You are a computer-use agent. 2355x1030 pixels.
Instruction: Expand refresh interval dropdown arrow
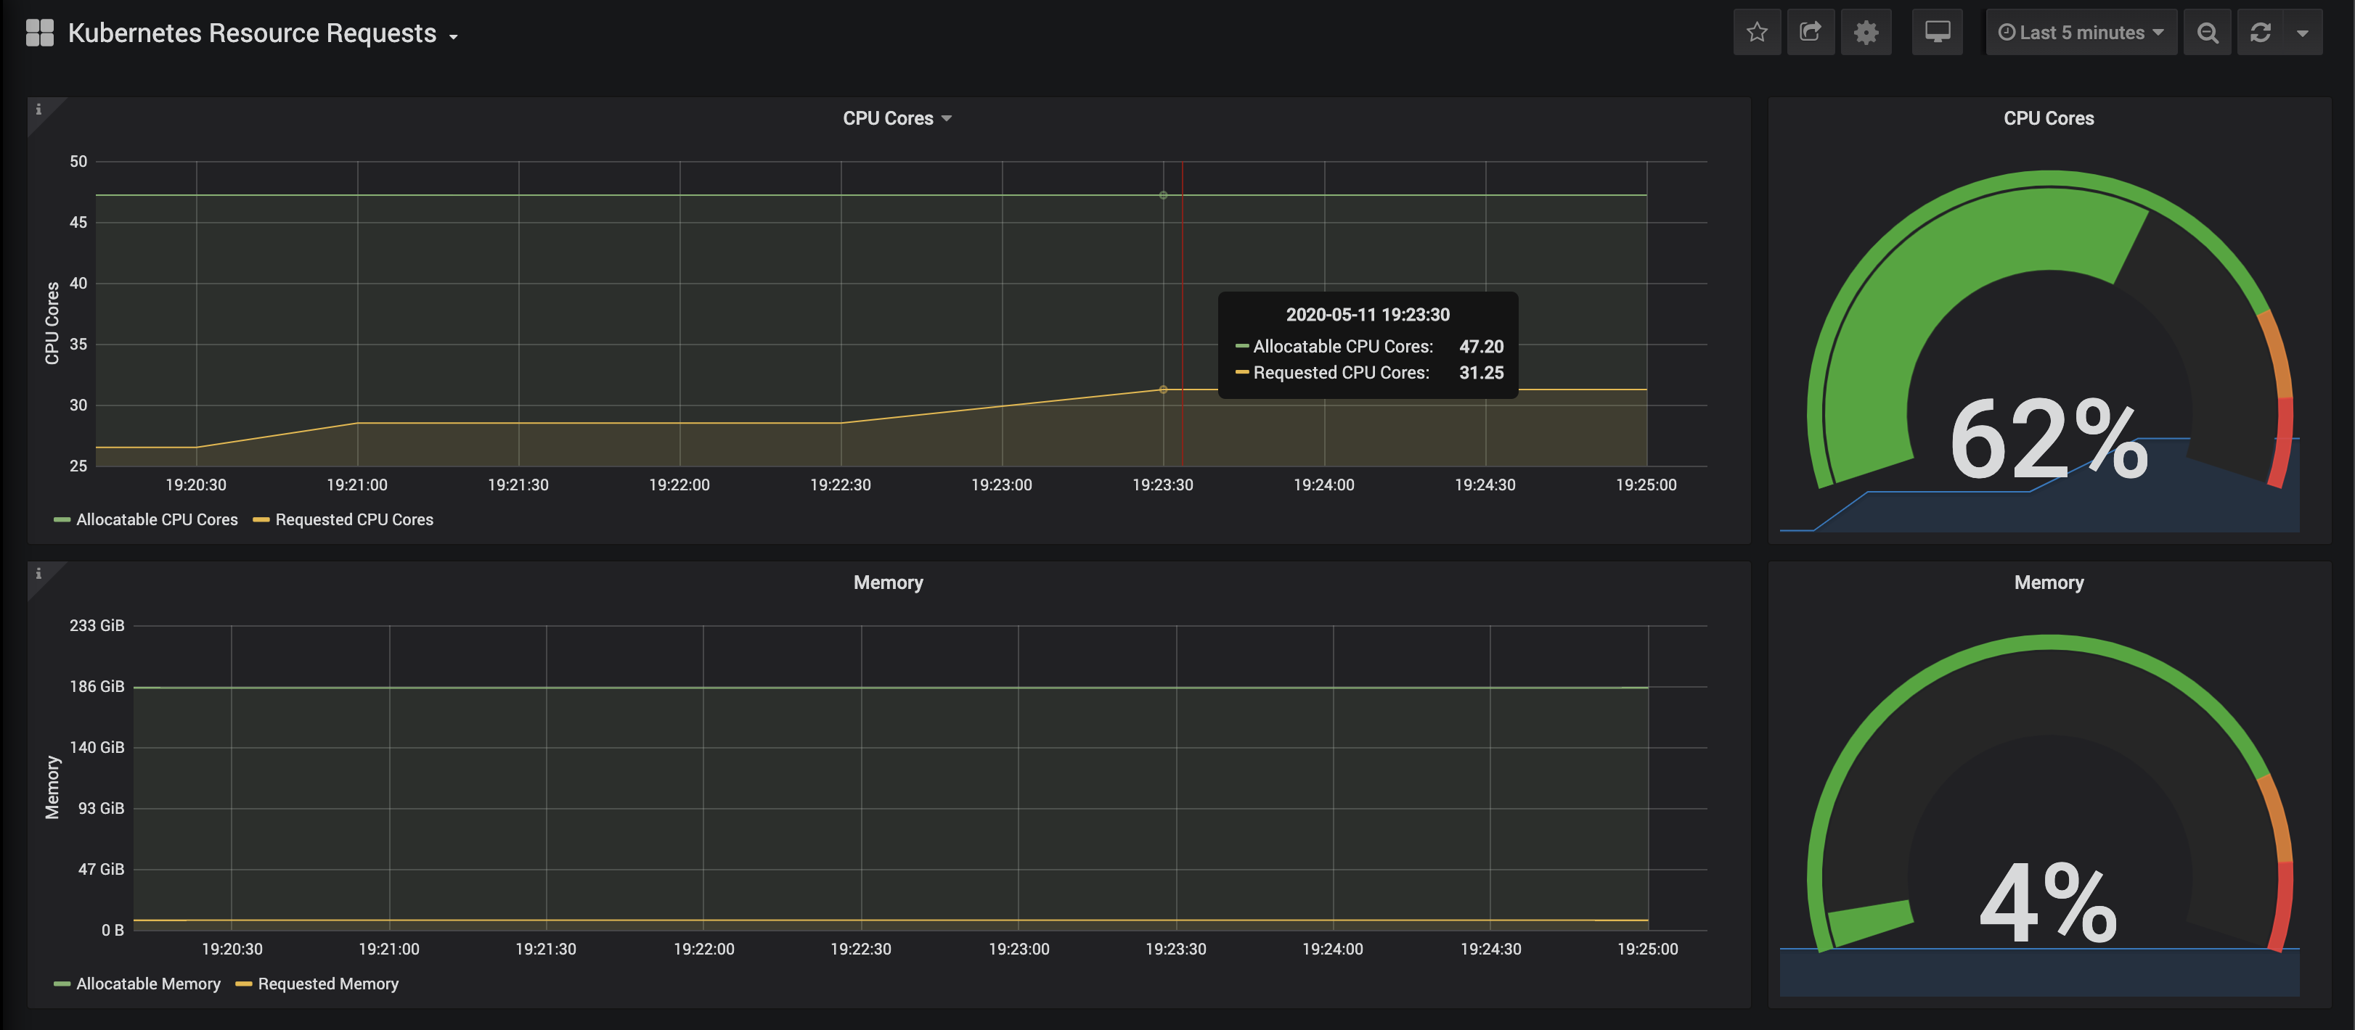(2302, 33)
